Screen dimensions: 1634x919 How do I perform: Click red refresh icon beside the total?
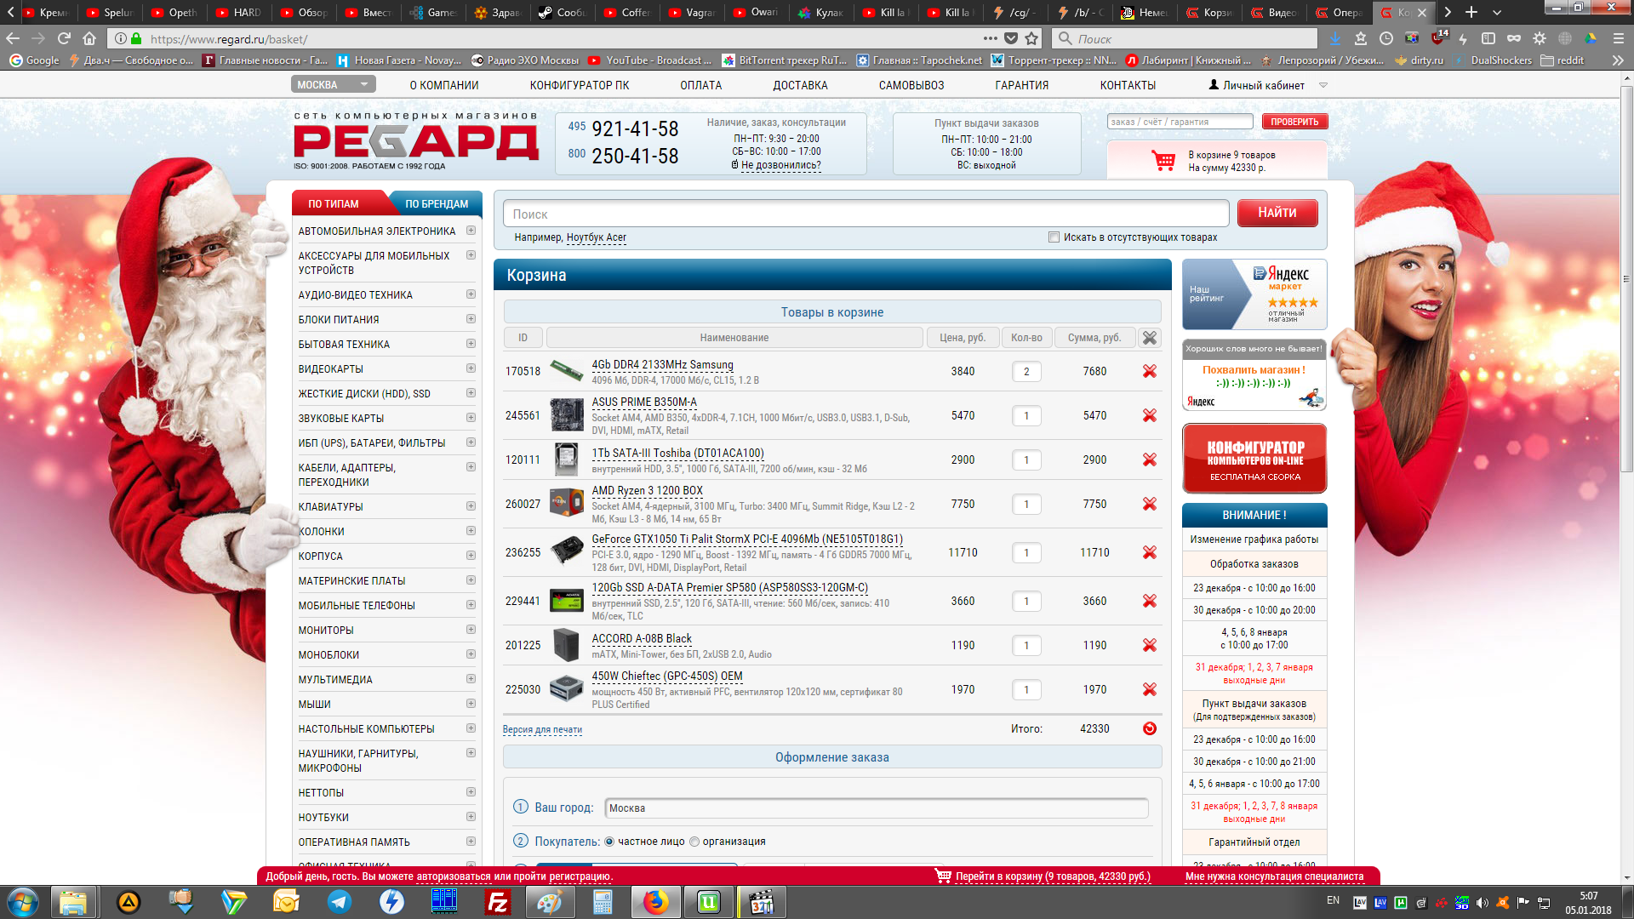coord(1149,728)
